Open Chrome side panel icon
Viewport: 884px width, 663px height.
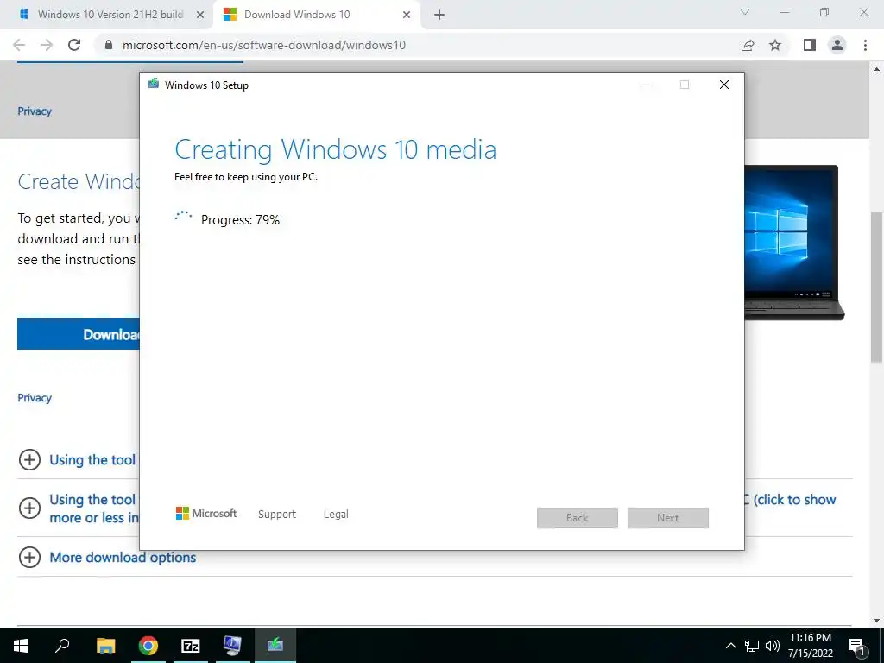click(x=810, y=45)
